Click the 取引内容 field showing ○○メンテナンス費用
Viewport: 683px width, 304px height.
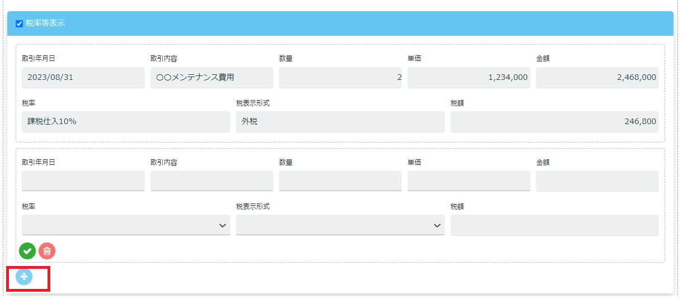[212, 78]
